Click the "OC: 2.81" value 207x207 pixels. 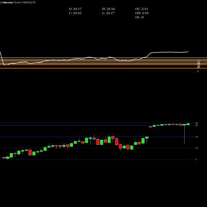(x=142, y=9)
